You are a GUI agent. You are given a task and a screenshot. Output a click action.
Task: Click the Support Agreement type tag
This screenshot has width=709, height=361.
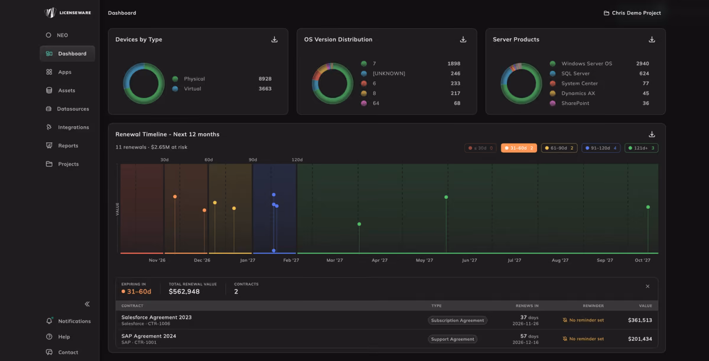tap(453, 339)
